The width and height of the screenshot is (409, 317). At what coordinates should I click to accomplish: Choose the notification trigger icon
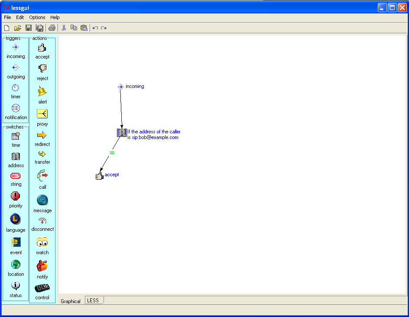click(16, 108)
